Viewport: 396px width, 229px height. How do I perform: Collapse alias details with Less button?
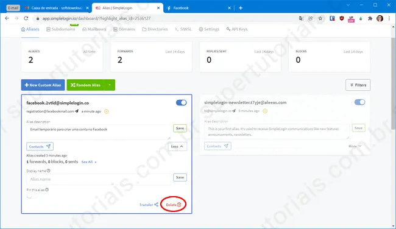tap(177, 146)
